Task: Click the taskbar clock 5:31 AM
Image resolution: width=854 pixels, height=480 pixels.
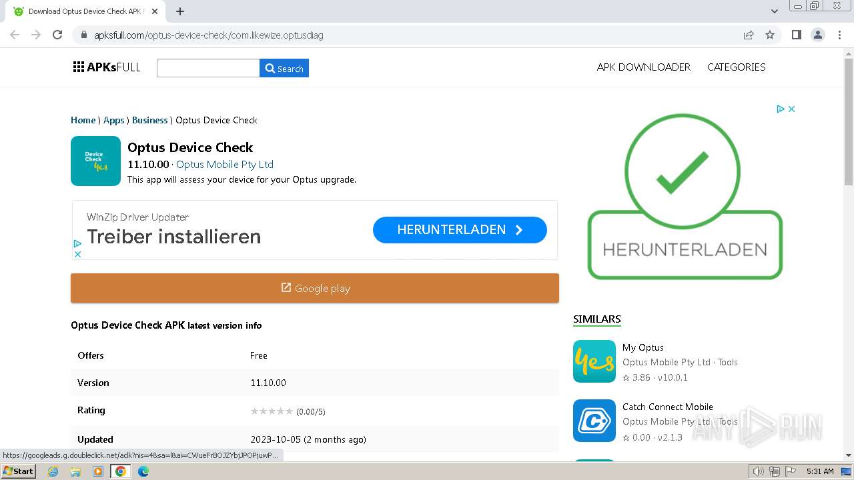Action: 820,471
